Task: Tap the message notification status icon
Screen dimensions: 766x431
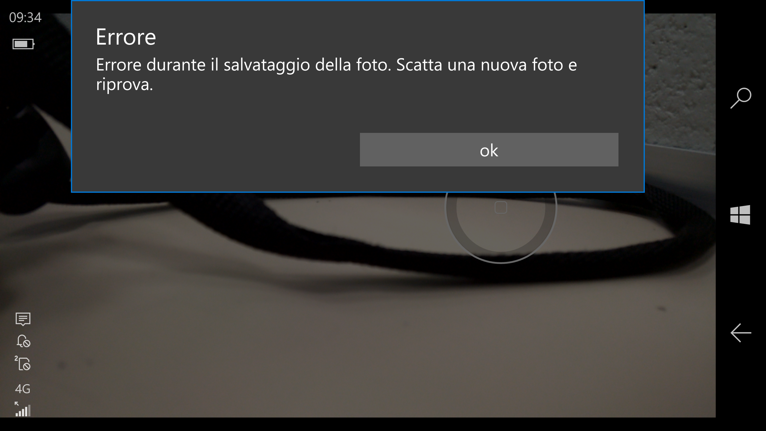Action: 23,319
